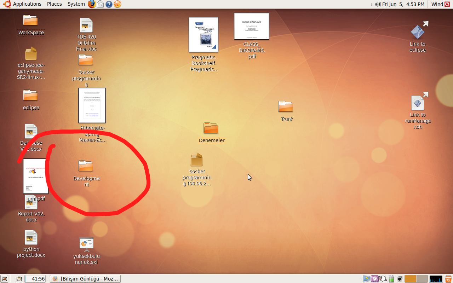The width and height of the screenshot is (453, 283).
Task: Select the Trunk folder icon
Action: coord(286,107)
